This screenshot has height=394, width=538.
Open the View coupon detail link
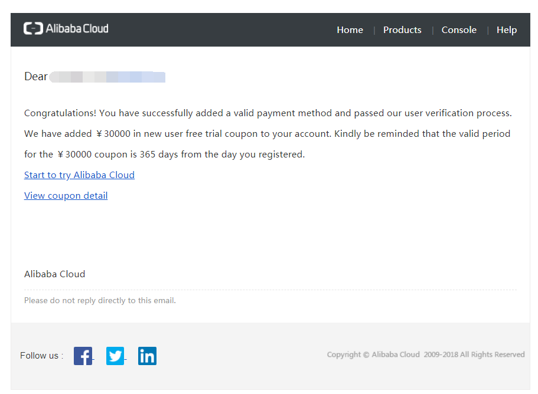pyautogui.click(x=66, y=196)
